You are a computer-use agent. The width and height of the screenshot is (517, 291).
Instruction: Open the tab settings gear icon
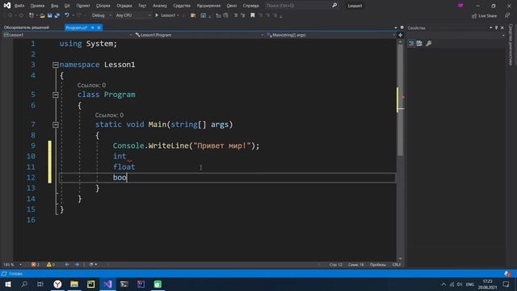point(402,27)
